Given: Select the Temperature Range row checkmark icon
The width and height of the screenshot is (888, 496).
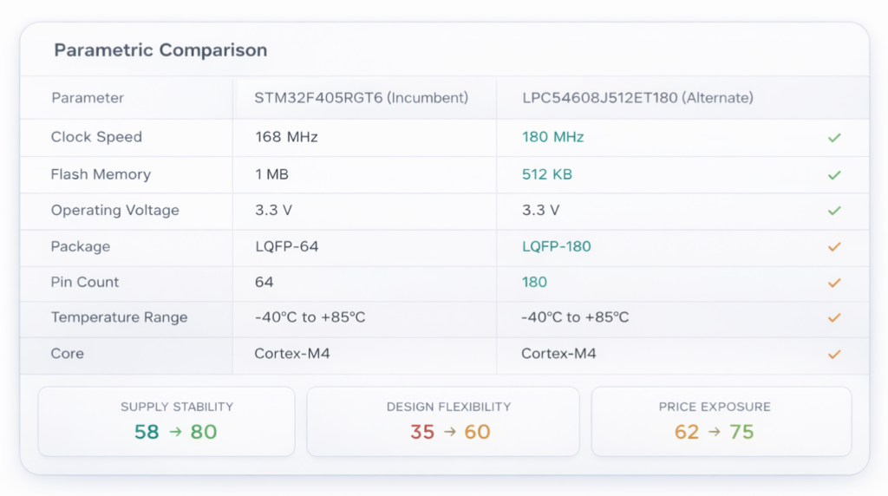Looking at the screenshot, I should pyautogui.click(x=834, y=317).
